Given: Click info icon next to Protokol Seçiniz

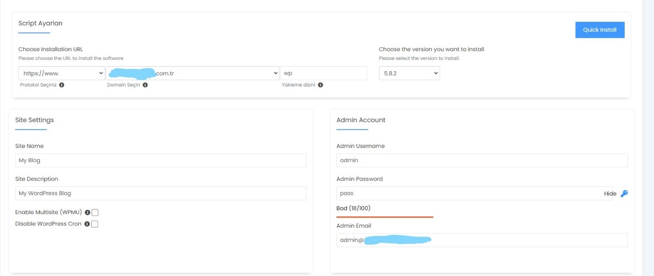Looking at the screenshot, I should pyautogui.click(x=62, y=85).
